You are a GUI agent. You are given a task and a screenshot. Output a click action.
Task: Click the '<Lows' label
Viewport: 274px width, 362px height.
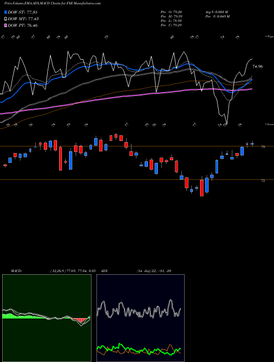pos(269,124)
